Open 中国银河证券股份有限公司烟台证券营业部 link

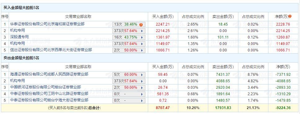point(45,88)
